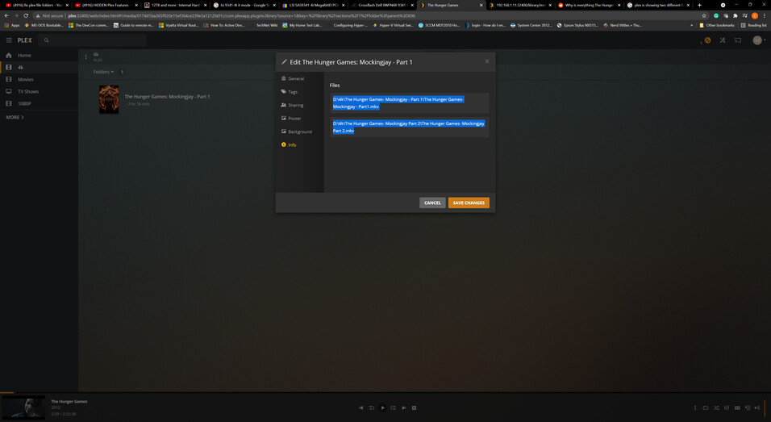Open the Plex hamburger sidebar menu
This screenshot has height=422, width=771.
pos(9,40)
